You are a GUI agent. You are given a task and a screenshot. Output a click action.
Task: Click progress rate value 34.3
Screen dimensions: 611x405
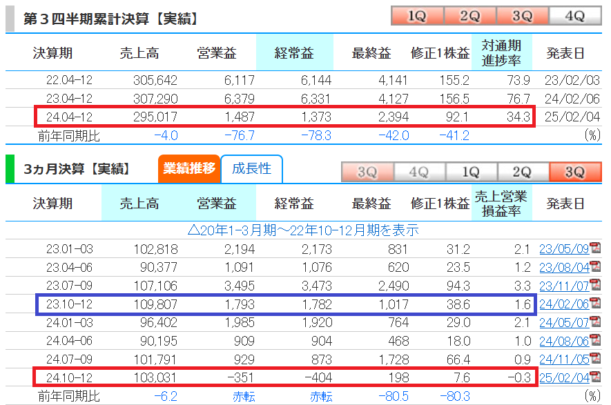518,117
